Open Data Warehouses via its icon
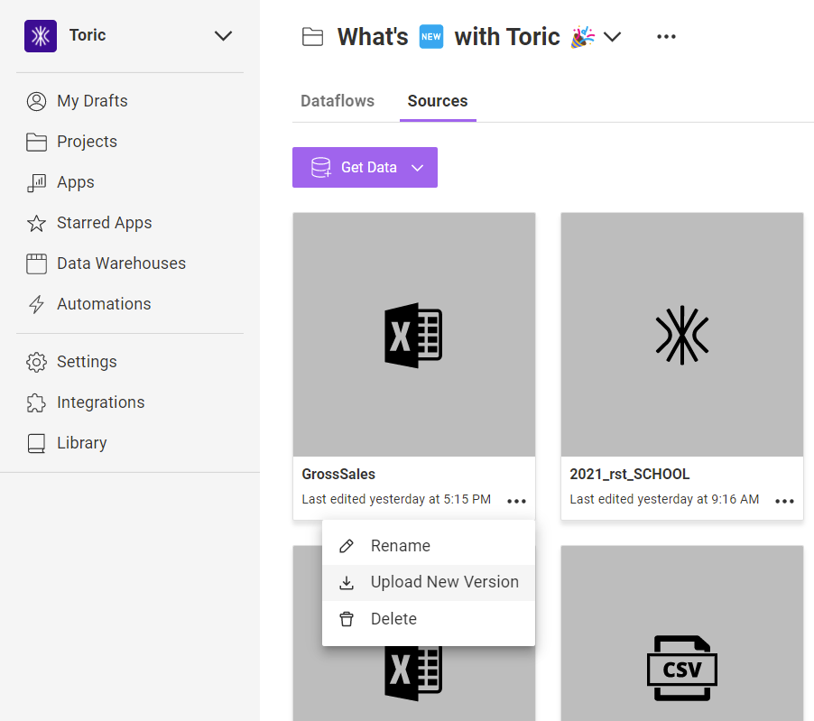Screen dimensions: 814x721 click(x=36, y=263)
